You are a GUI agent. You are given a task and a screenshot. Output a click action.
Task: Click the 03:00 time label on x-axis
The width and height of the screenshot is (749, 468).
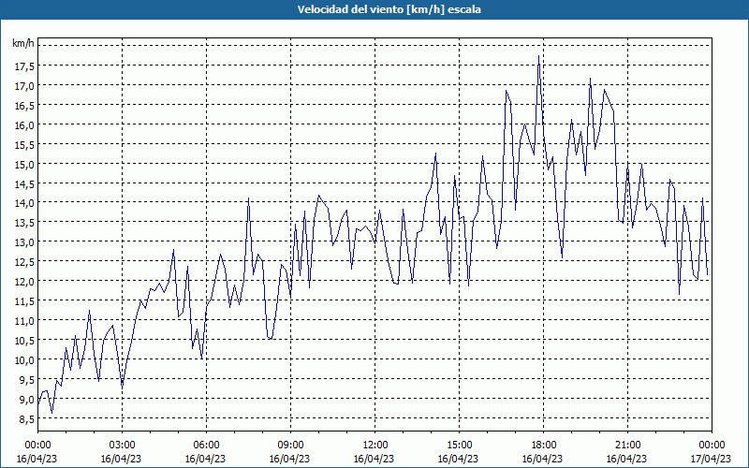pyautogui.click(x=122, y=446)
